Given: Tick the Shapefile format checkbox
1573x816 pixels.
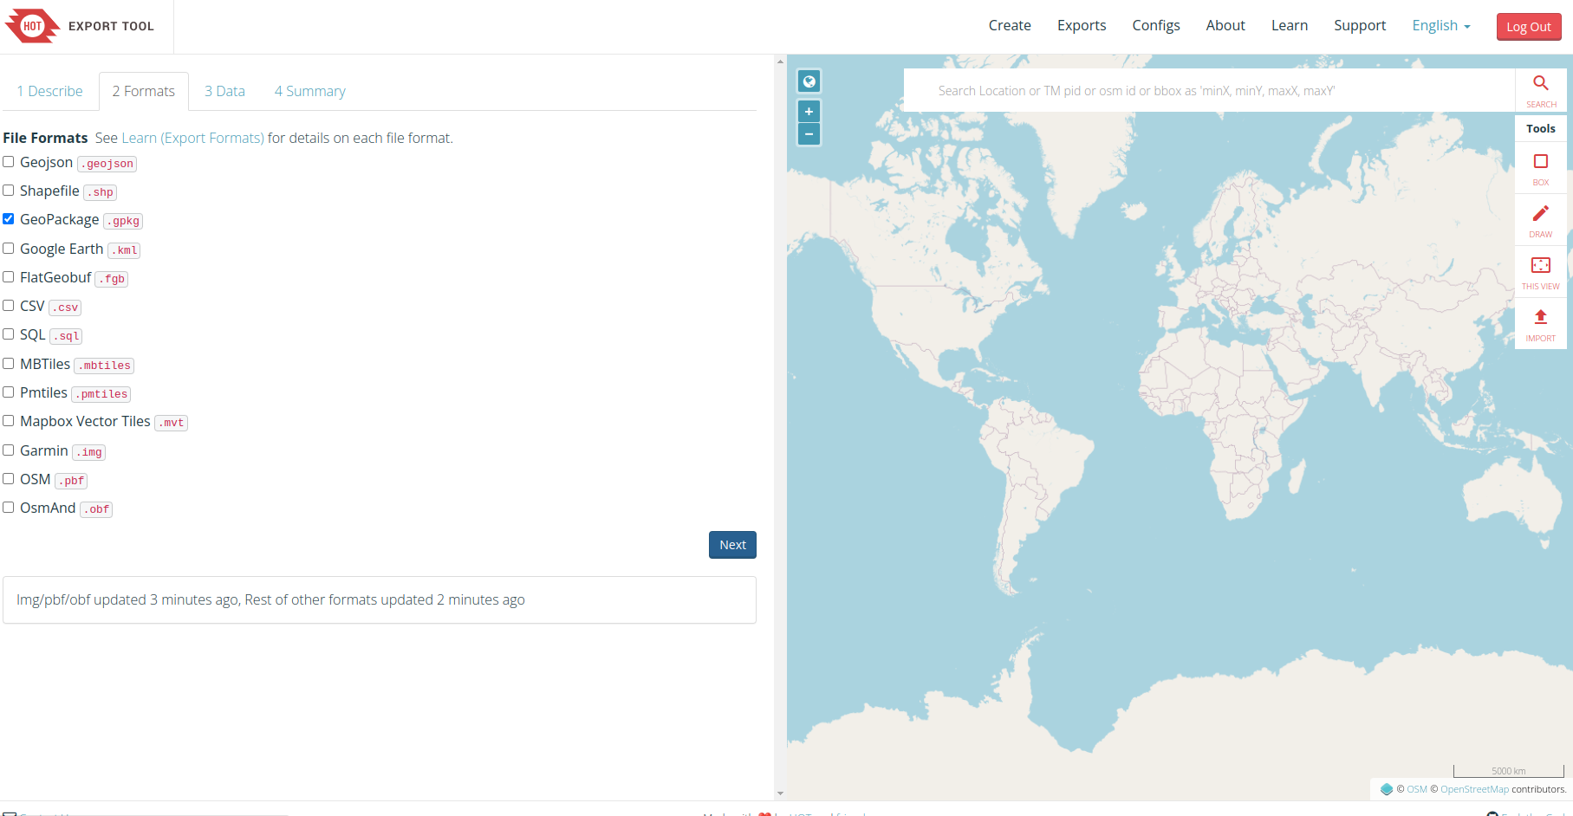Looking at the screenshot, I should point(9,191).
